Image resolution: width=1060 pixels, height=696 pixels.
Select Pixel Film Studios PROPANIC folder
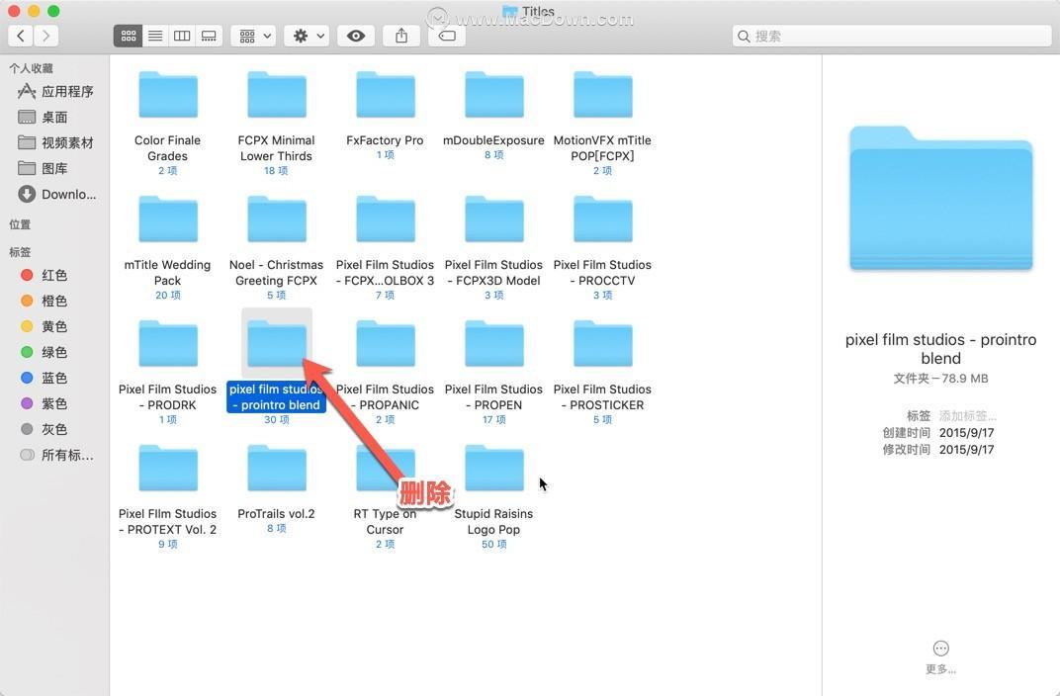(x=386, y=344)
